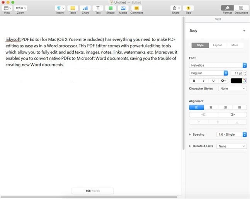Toggle the Format inspector
This screenshot has height=199, width=250.
[227, 8]
